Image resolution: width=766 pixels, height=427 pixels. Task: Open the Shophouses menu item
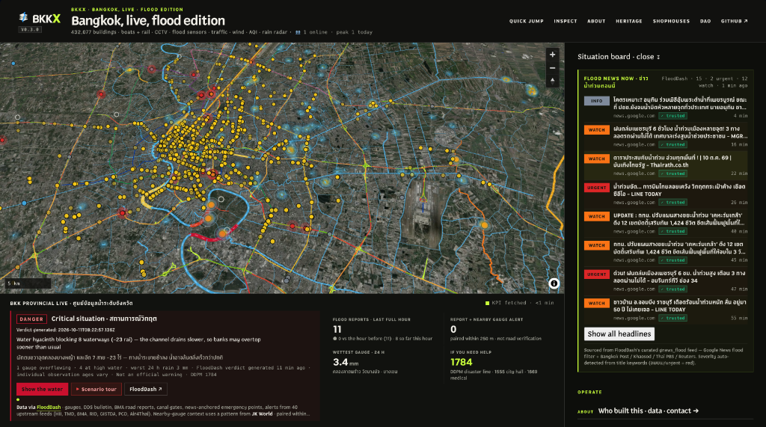pyautogui.click(x=671, y=21)
